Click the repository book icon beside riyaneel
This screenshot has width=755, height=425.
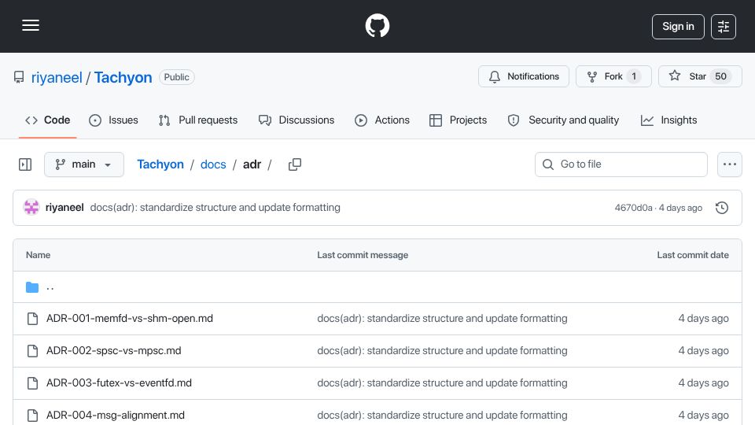coord(19,77)
